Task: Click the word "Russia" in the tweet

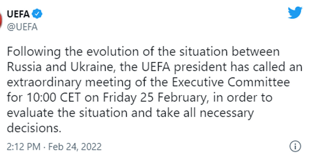Action: [21, 67]
